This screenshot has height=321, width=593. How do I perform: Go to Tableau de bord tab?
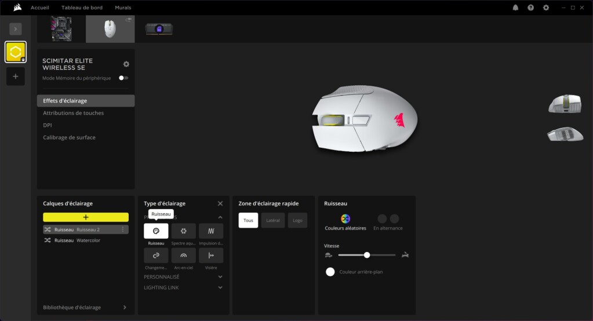[82, 8]
